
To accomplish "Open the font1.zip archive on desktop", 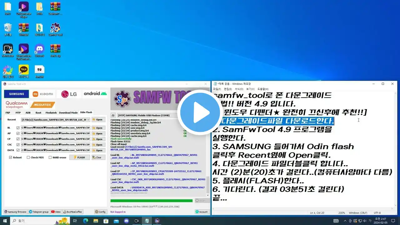I will (55, 50).
